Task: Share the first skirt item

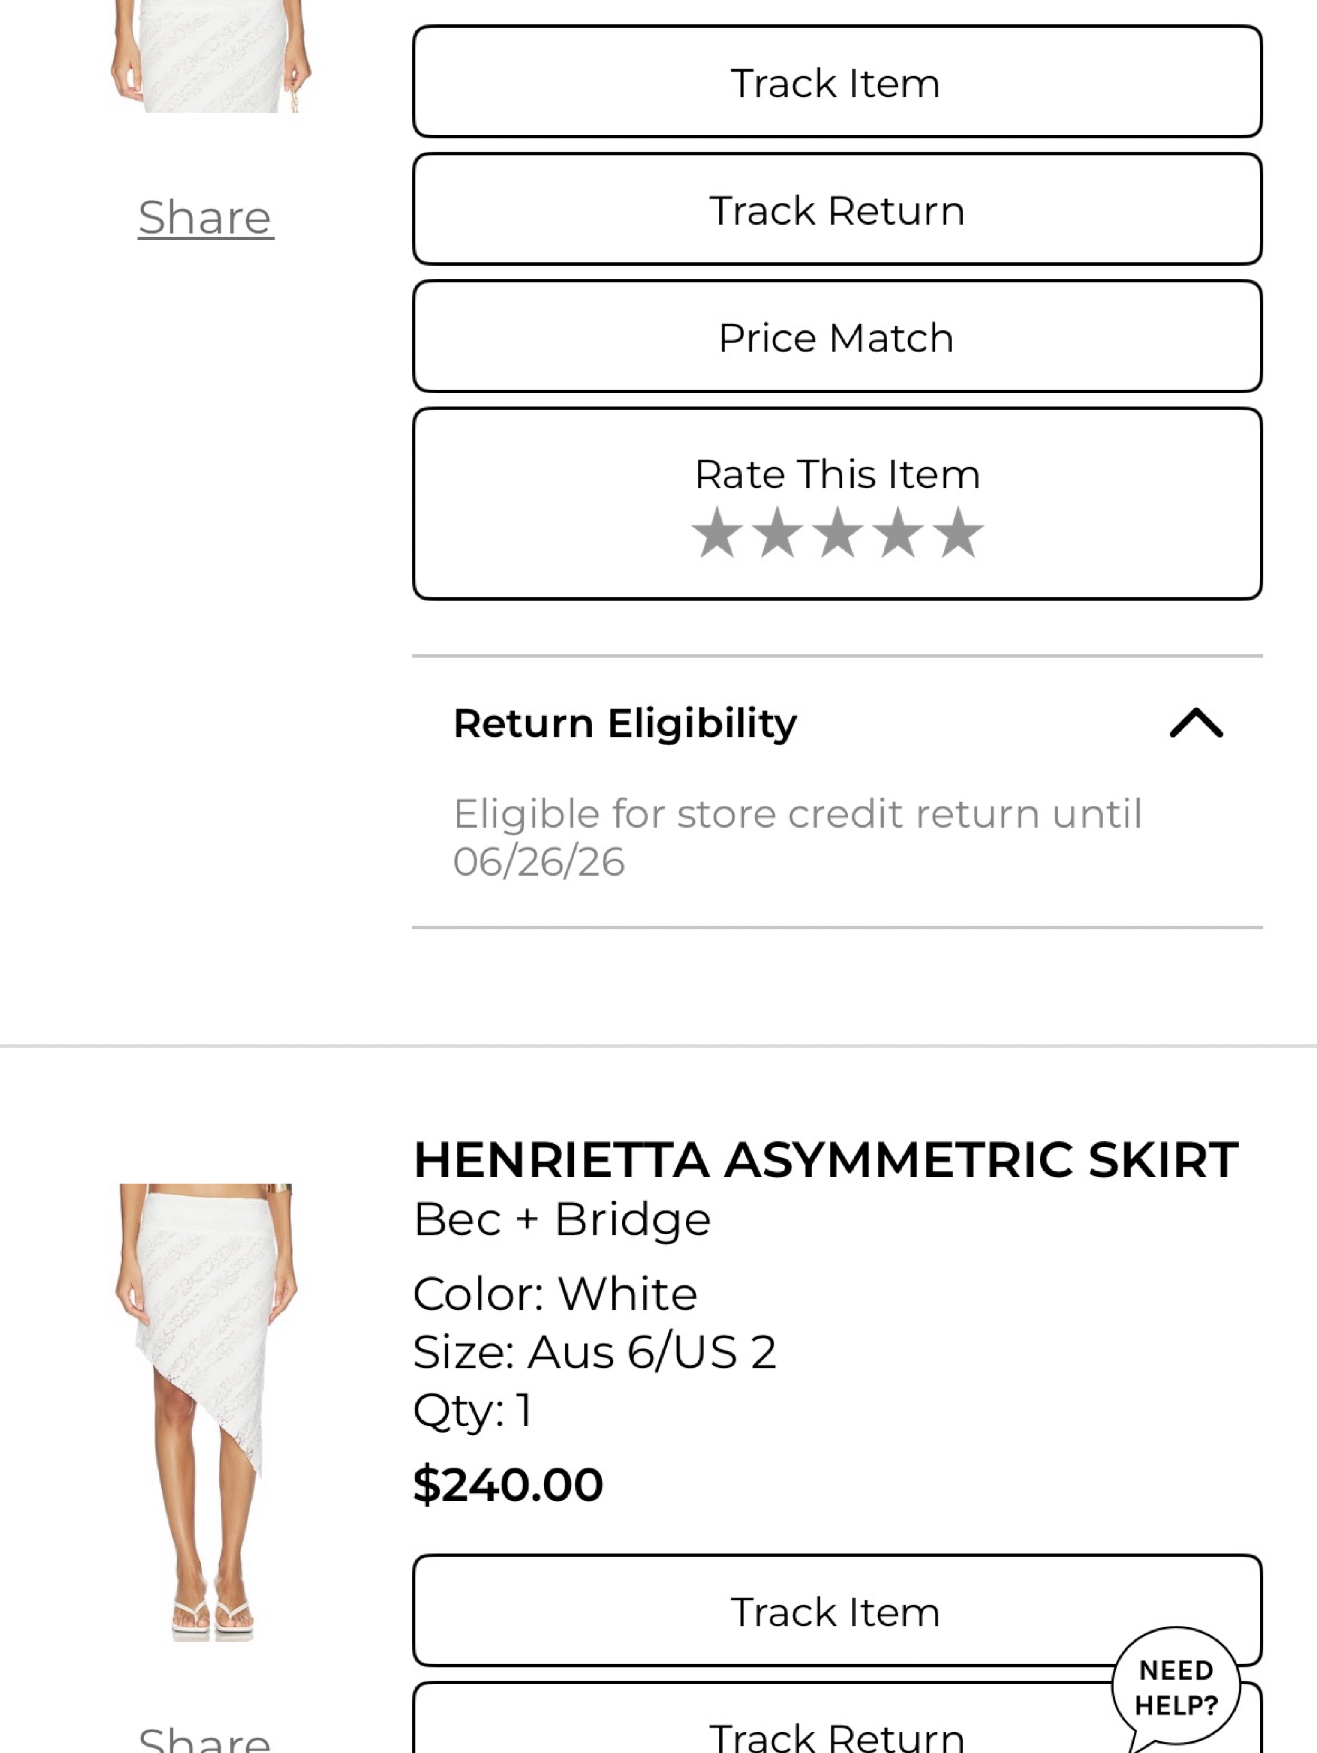Action: point(206,217)
